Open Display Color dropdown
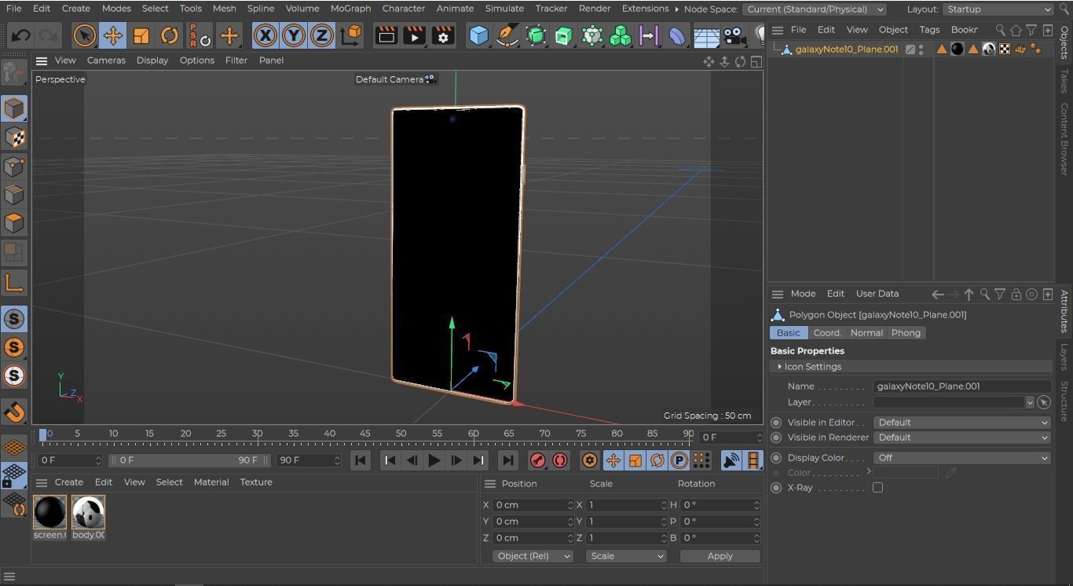The height and width of the screenshot is (586, 1073). click(x=961, y=458)
